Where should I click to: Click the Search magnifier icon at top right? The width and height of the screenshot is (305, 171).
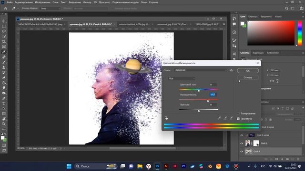click(286, 9)
